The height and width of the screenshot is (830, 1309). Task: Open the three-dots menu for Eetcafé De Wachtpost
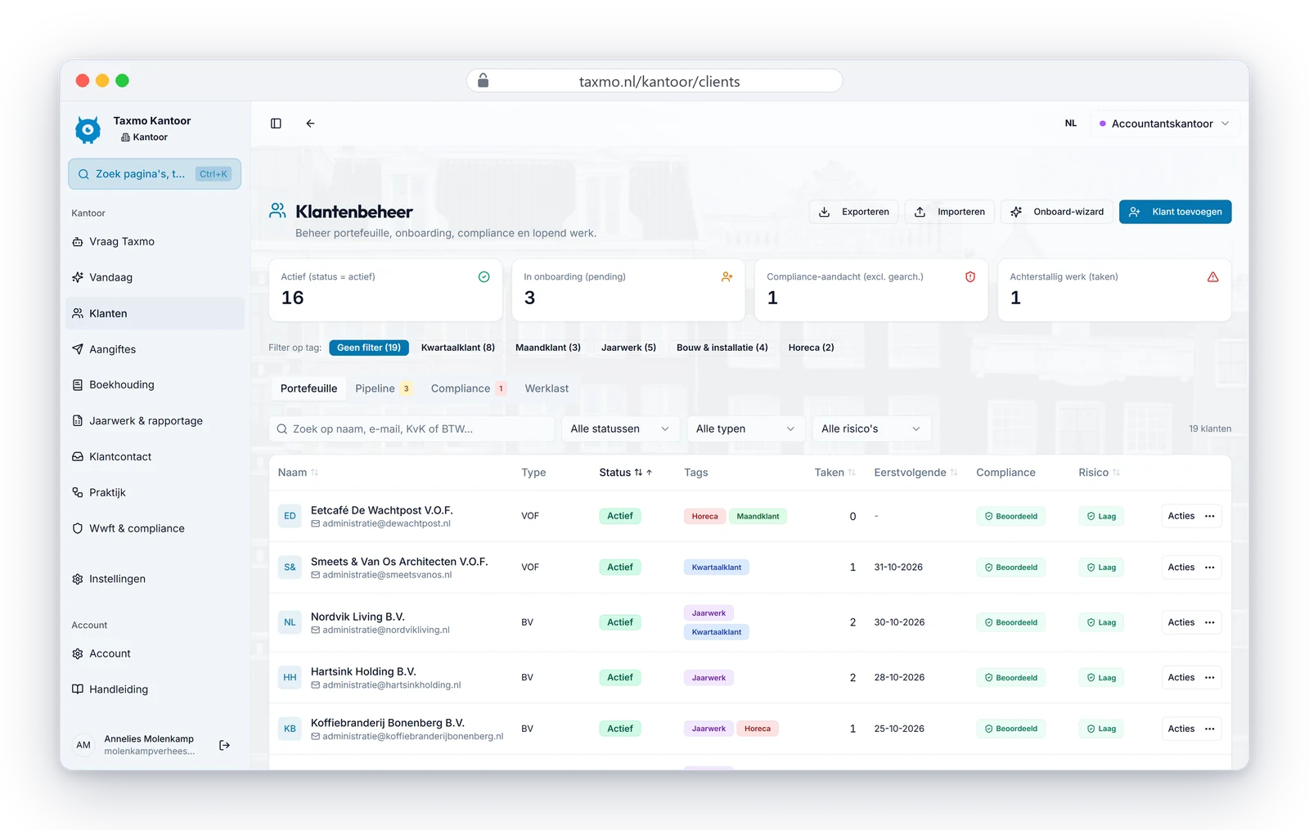pyautogui.click(x=1209, y=516)
